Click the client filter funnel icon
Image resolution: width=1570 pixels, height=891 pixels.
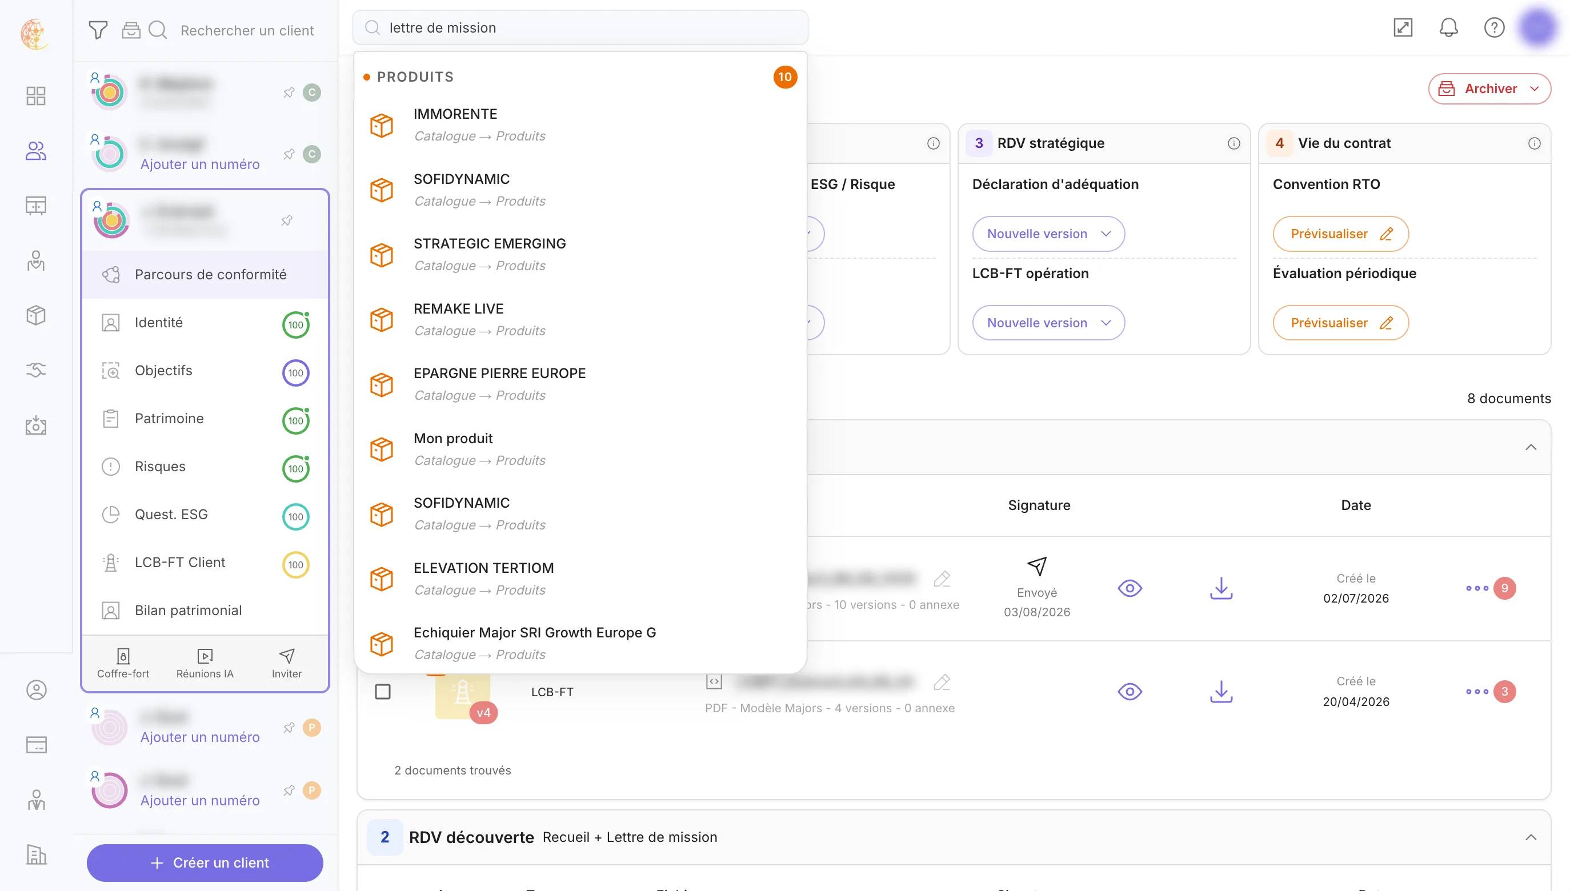pos(98,30)
